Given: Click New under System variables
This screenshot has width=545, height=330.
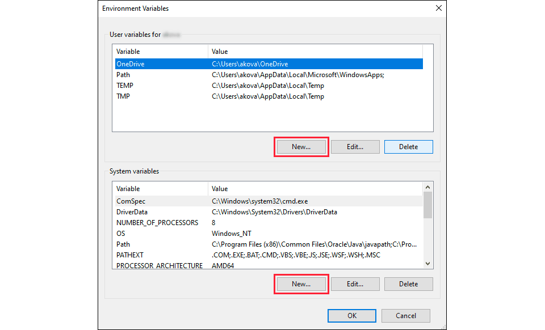Looking at the screenshot, I should (301, 284).
